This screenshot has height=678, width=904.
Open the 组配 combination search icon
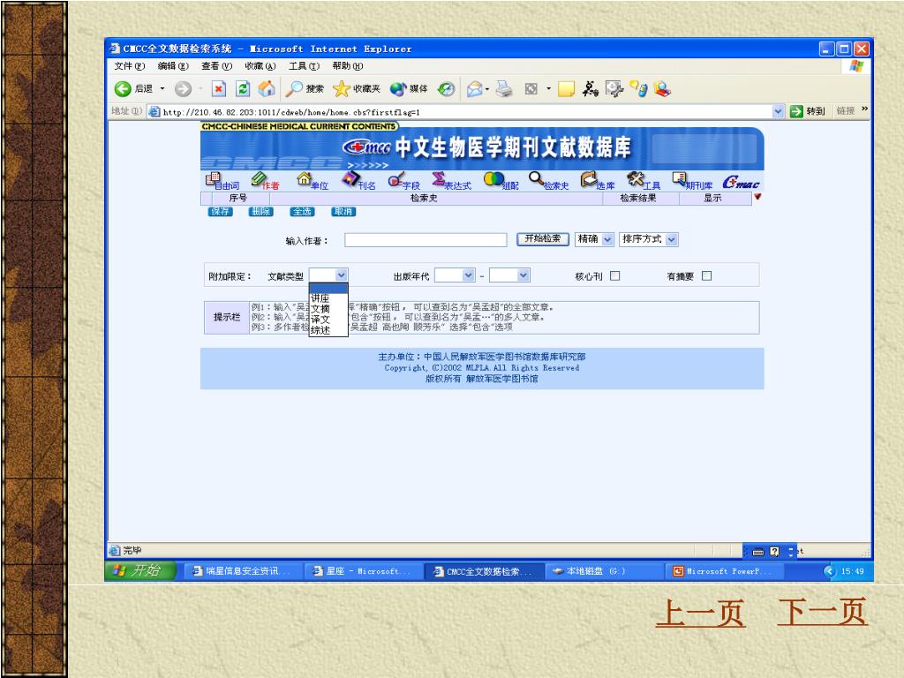(x=501, y=181)
